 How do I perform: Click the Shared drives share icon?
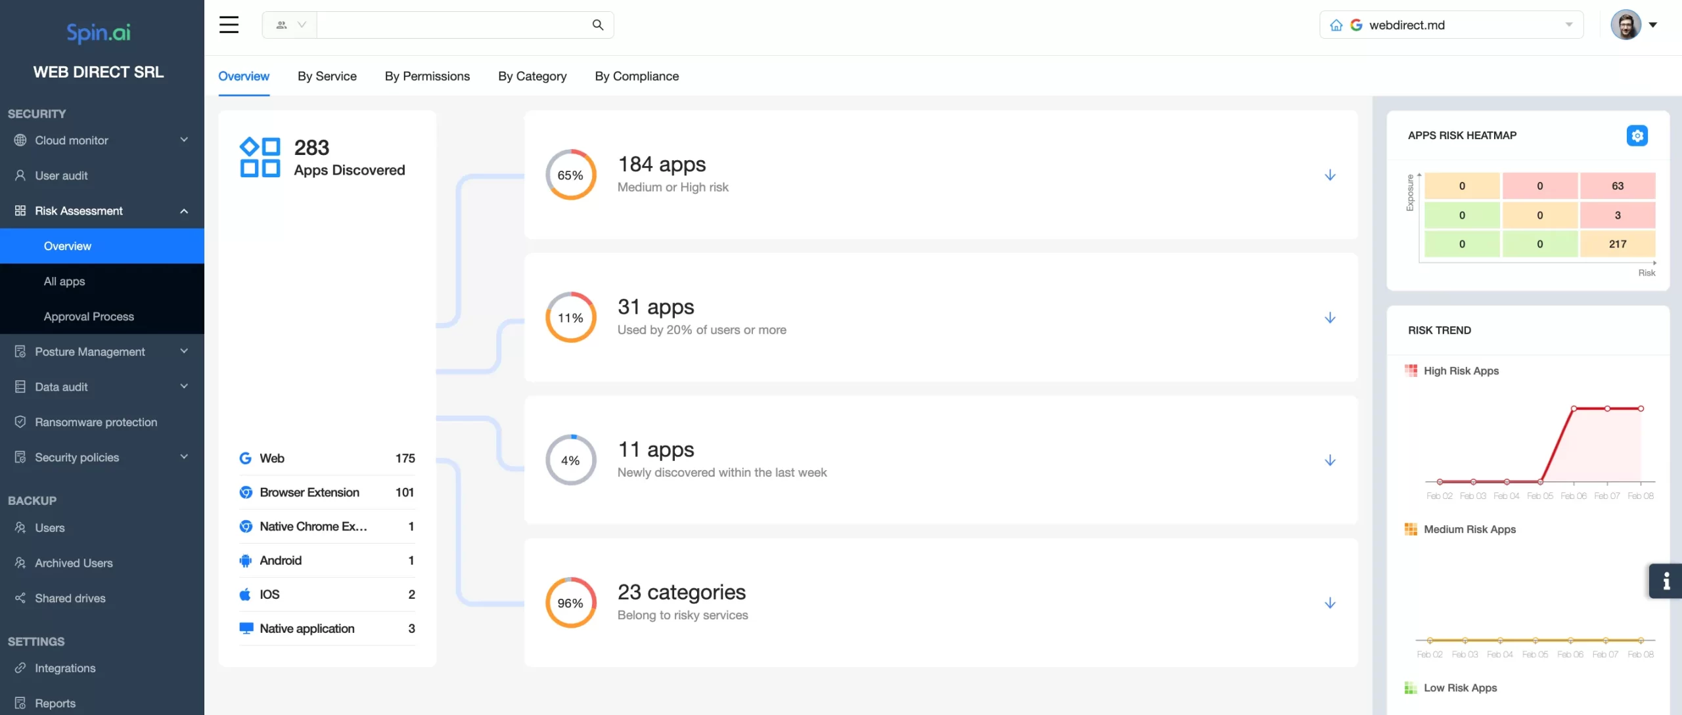(20, 598)
